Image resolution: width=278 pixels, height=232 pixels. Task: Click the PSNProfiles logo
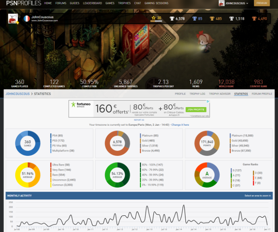[23, 3]
